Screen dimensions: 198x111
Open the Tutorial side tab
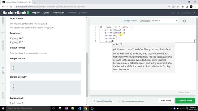(x=3, y=96)
